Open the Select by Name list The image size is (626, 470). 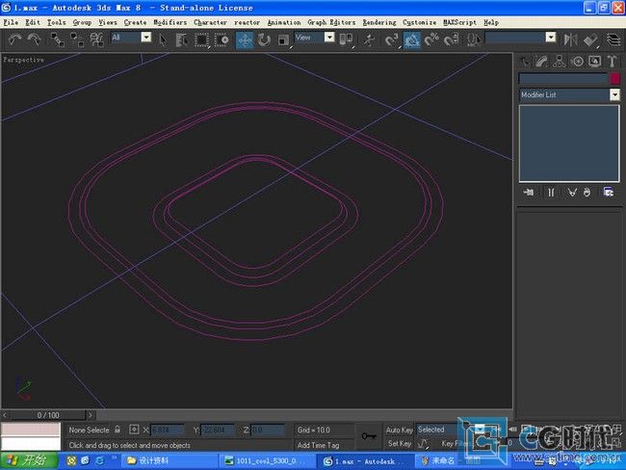(182, 39)
